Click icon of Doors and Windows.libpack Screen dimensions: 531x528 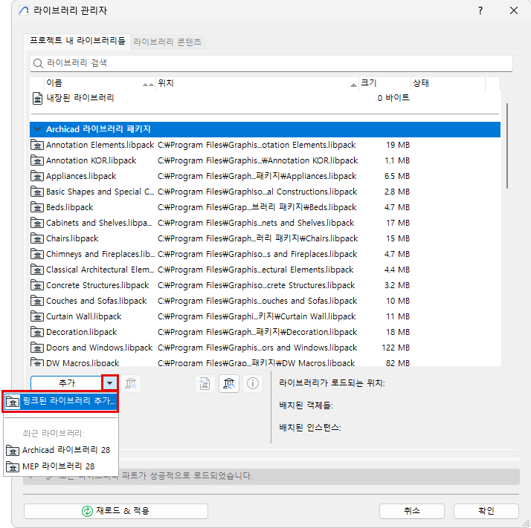pyautogui.click(x=37, y=348)
